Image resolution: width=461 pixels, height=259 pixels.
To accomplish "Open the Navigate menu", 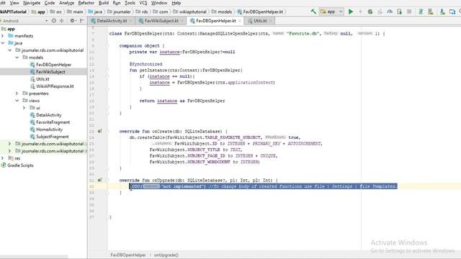I will pyautogui.click(x=32, y=3).
